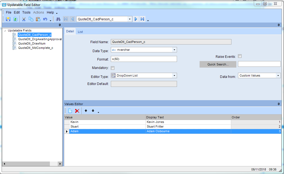Switch to the List tab
Image resolution: width=284 pixels, height=174 pixels.
click(80, 32)
